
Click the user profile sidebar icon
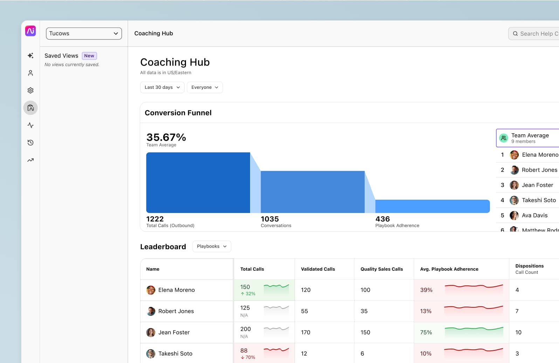[30, 73]
